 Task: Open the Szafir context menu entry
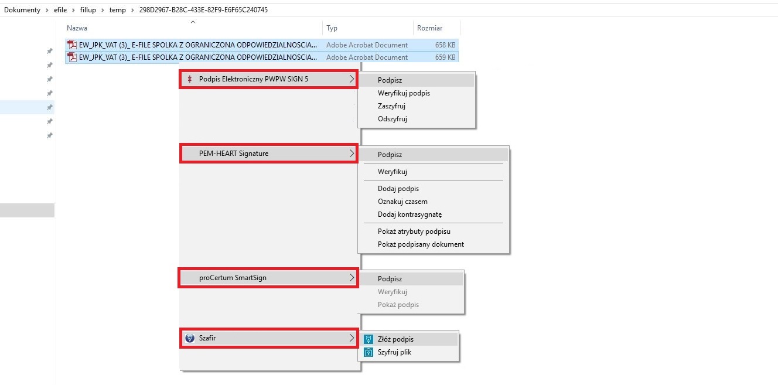268,338
